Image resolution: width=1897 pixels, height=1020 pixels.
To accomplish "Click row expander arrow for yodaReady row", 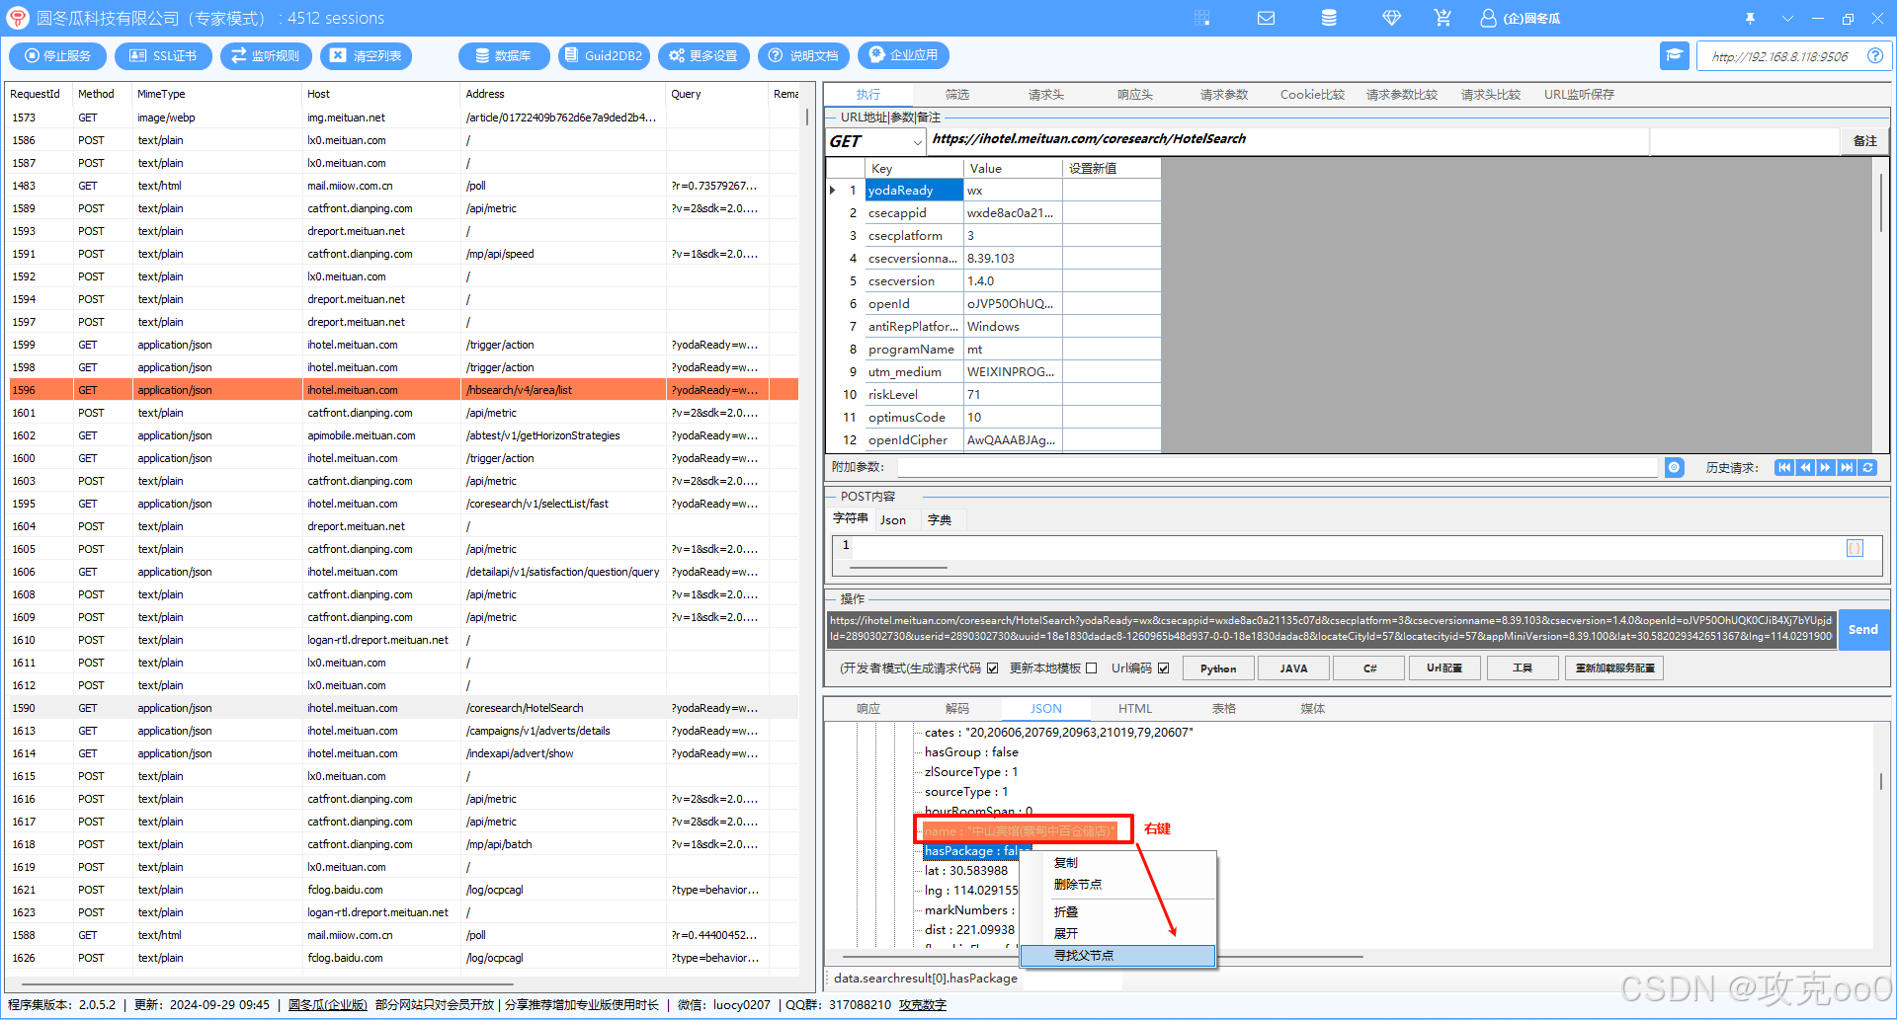I will (833, 191).
